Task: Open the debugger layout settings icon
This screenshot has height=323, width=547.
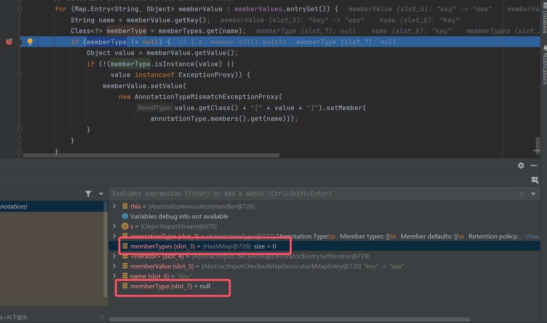Action: coord(535,180)
